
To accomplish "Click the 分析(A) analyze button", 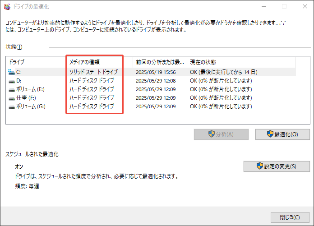I will 221,134.
